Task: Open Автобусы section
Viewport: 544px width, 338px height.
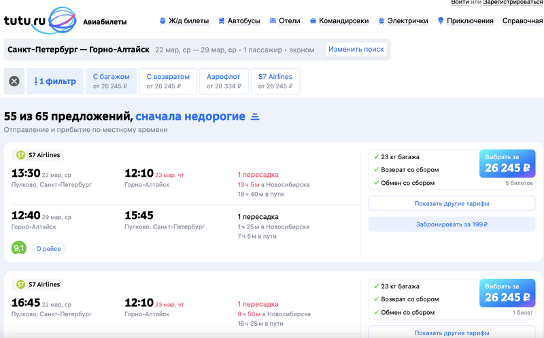Action: coord(243,21)
